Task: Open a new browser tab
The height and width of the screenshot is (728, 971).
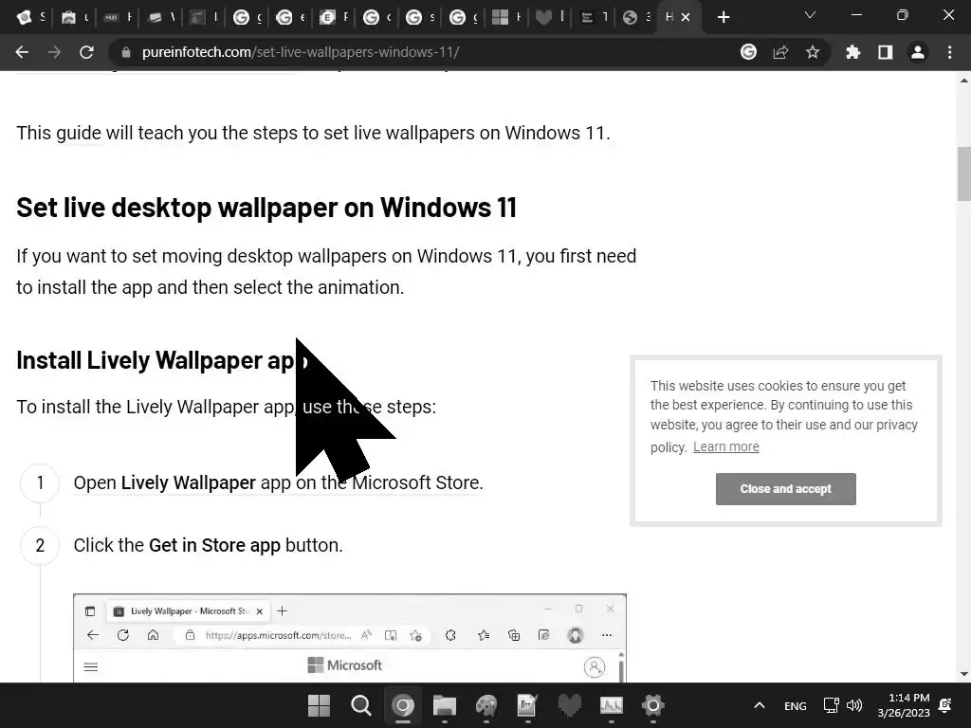Action: (x=724, y=17)
